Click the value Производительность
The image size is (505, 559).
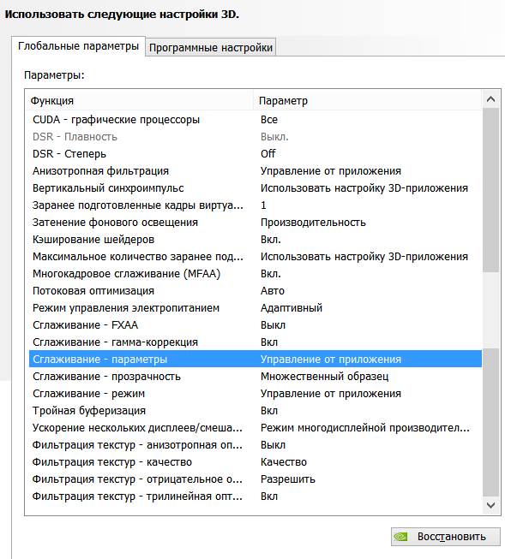(x=313, y=222)
